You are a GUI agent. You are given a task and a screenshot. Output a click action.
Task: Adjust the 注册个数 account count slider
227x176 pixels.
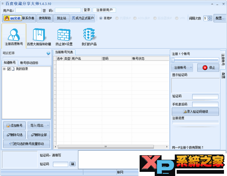(x=195, y=60)
